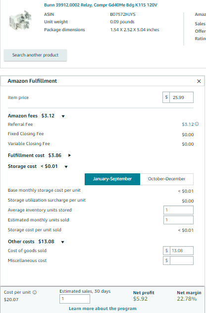
Task: Collapse the Other costs section
Action: (x=62, y=242)
